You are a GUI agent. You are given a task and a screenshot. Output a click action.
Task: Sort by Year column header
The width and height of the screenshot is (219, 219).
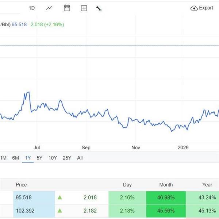click(207, 185)
